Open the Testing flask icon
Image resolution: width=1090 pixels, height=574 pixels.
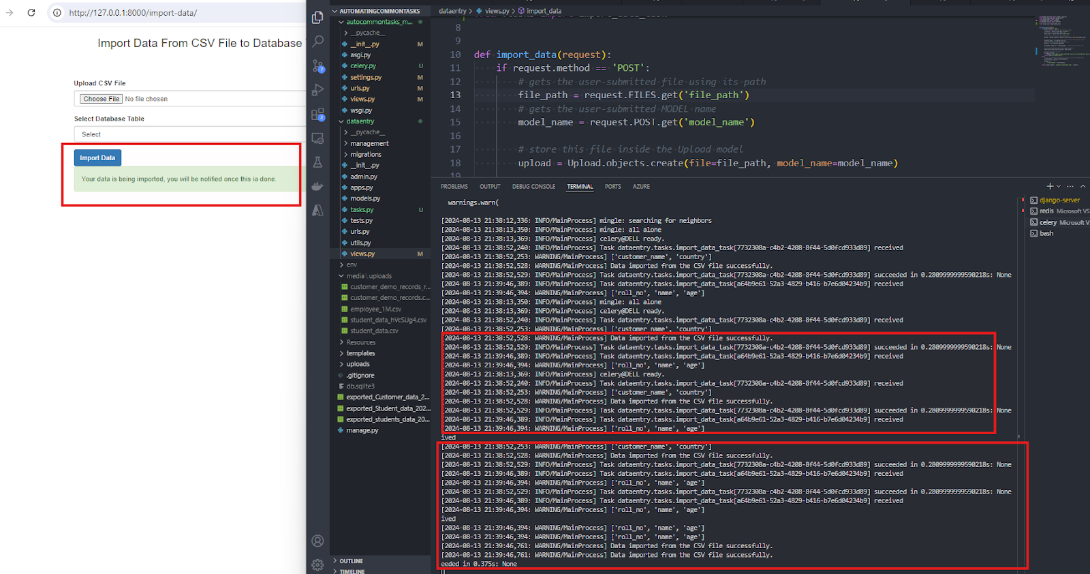[317, 162]
